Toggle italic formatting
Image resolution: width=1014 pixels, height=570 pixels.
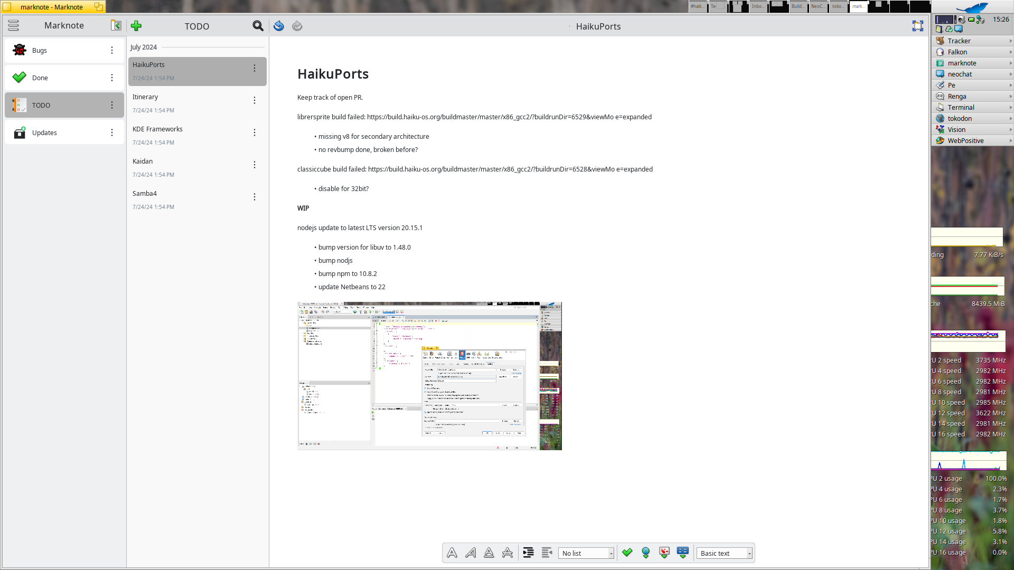[x=471, y=553]
